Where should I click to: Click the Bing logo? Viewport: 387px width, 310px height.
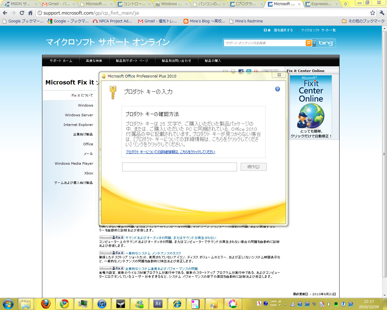[x=326, y=43]
